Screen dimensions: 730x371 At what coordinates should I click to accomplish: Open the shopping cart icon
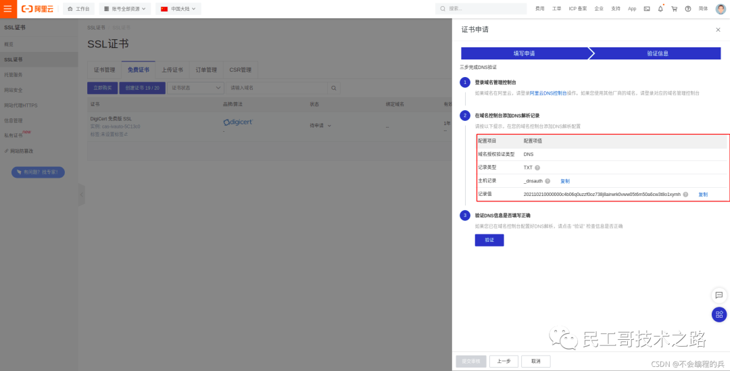[674, 9]
